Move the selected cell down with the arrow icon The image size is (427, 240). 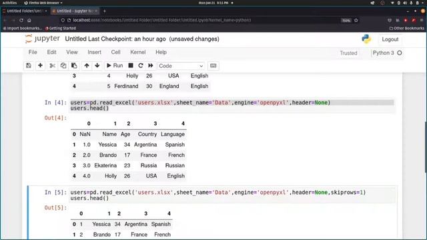(97, 65)
